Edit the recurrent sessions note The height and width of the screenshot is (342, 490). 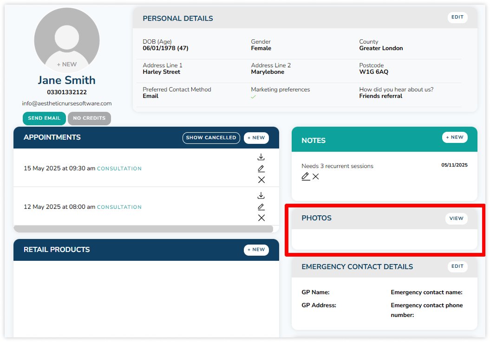pos(306,176)
